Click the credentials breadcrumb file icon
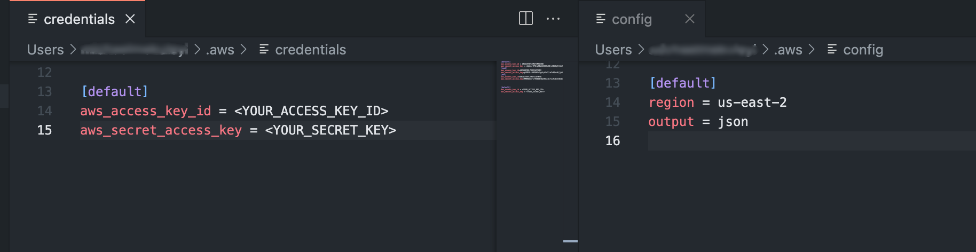Screen dimensions: 976x252 click(264, 50)
